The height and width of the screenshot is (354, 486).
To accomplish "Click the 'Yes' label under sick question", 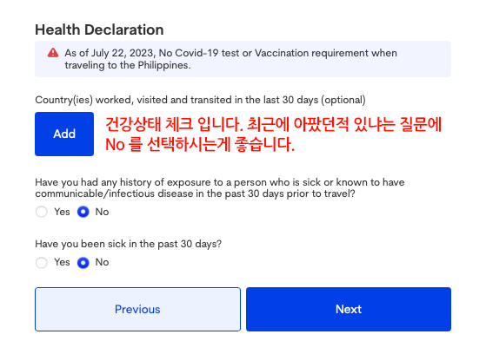I will click(62, 262).
